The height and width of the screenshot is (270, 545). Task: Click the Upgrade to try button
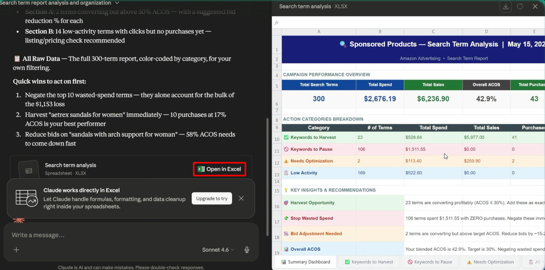[x=212, y=198]
